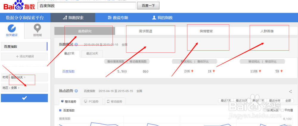Choose 最近半年 range in trend chart
The image size is (298, 126).
tap(275, 101)
